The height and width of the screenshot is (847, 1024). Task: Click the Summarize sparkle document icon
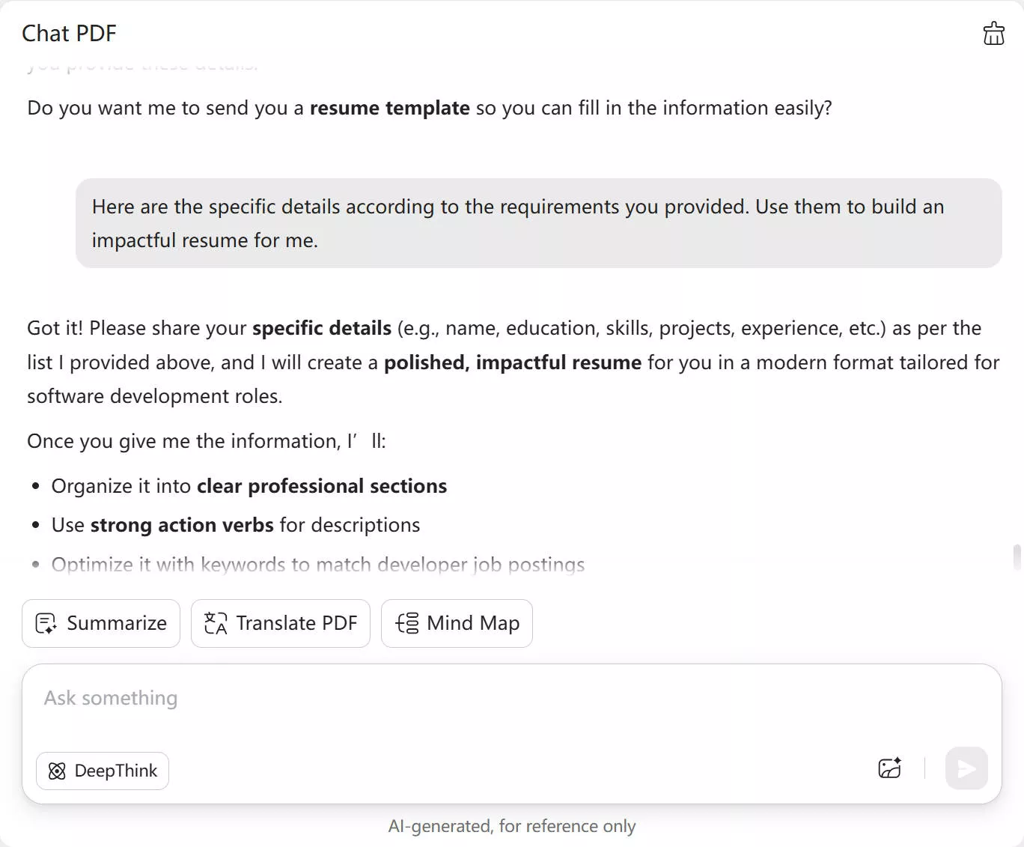click(46, 623)
